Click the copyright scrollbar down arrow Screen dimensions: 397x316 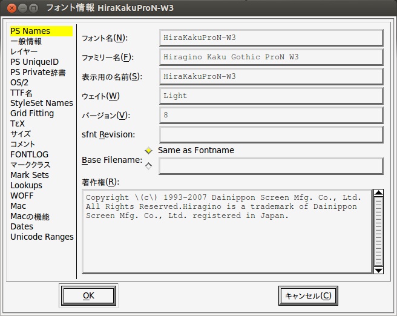pos(378,270)
